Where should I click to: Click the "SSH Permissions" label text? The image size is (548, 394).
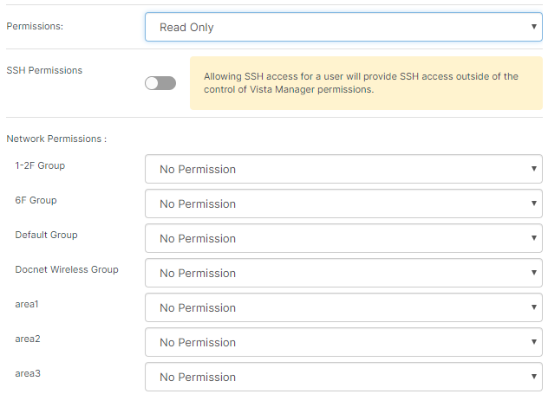pos(44,70)
